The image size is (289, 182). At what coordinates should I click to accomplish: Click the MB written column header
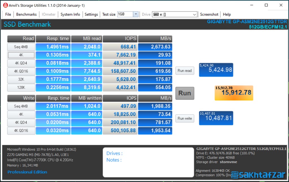tap(87, 98)
